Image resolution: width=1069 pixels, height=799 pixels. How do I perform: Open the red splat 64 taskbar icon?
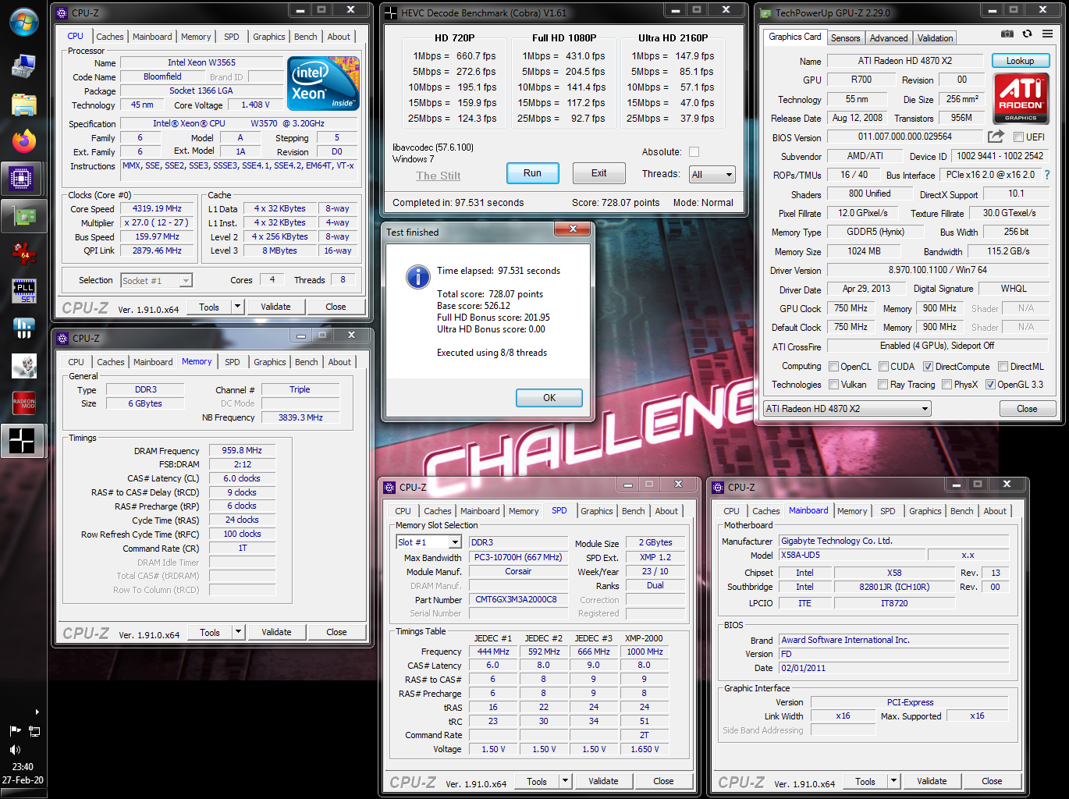click(23, 253)
